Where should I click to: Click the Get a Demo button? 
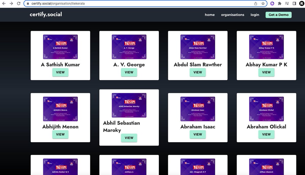pos(279,15)
